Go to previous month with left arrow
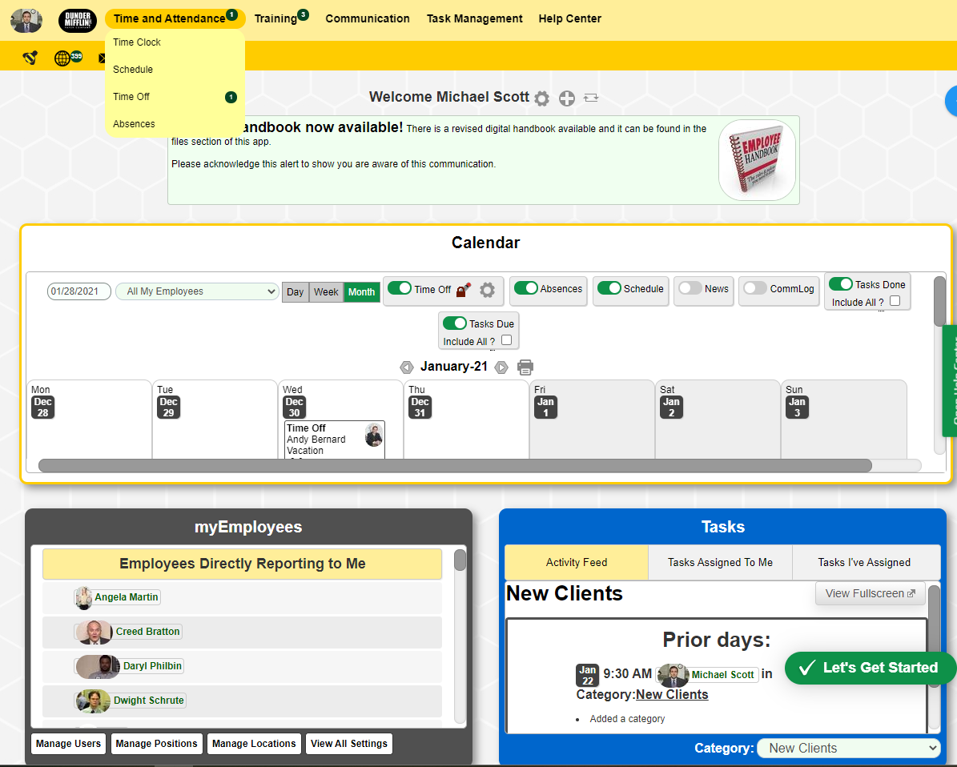Viewport: 957px width, 767px height. tap(407, 367)
